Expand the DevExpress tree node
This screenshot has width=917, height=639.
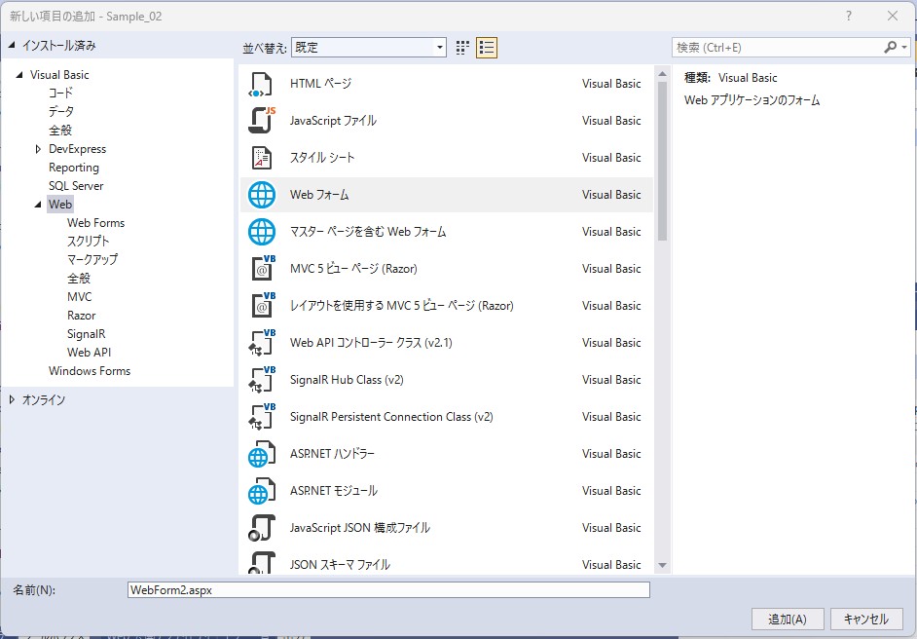tap(38, 149)
